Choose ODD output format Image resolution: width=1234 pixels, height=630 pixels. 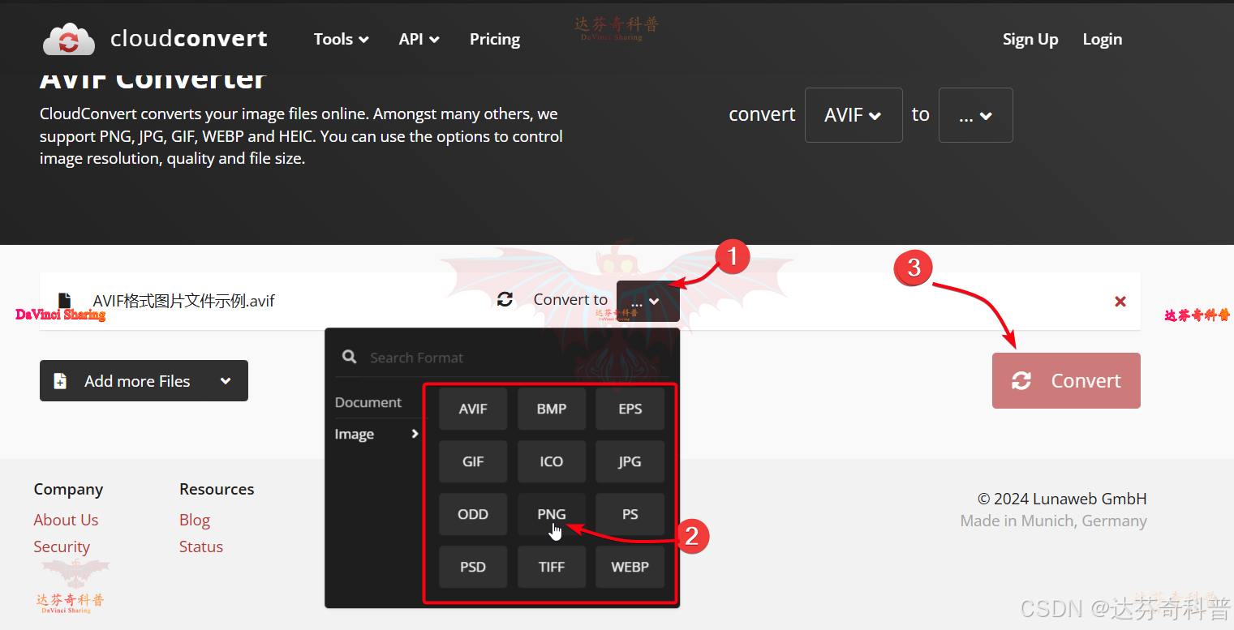click(473, 514)
